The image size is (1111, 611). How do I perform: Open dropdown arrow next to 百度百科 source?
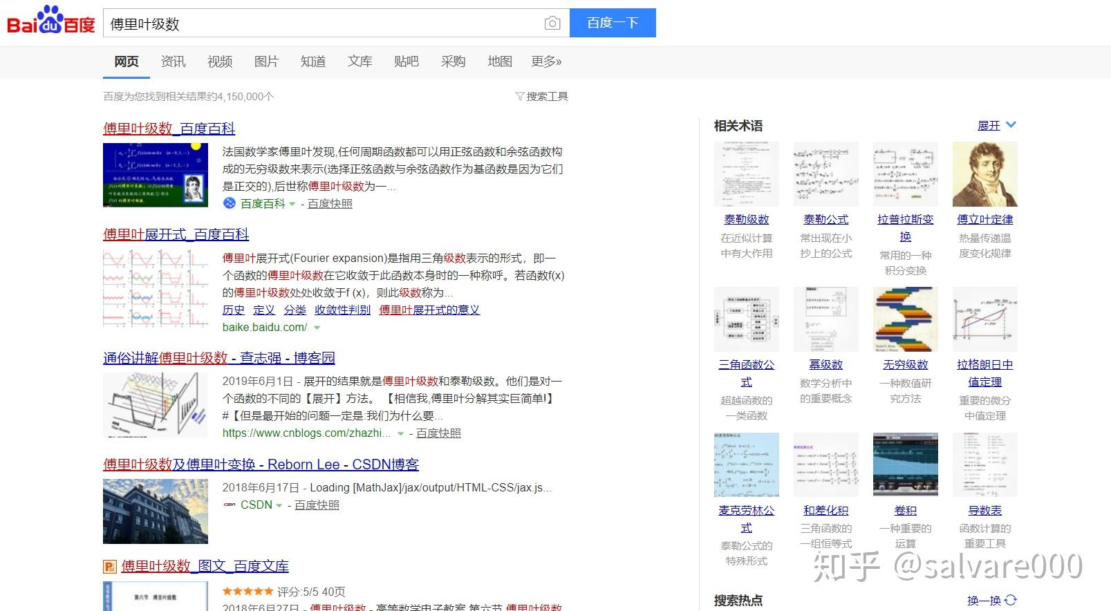pos(292,204)
